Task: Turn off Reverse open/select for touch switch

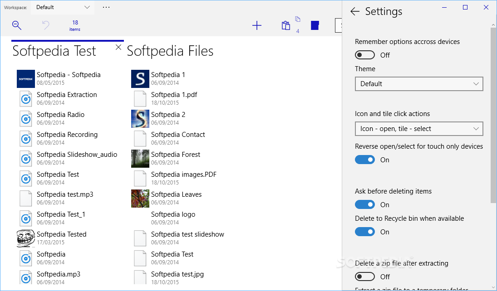Action: point(365,160)
